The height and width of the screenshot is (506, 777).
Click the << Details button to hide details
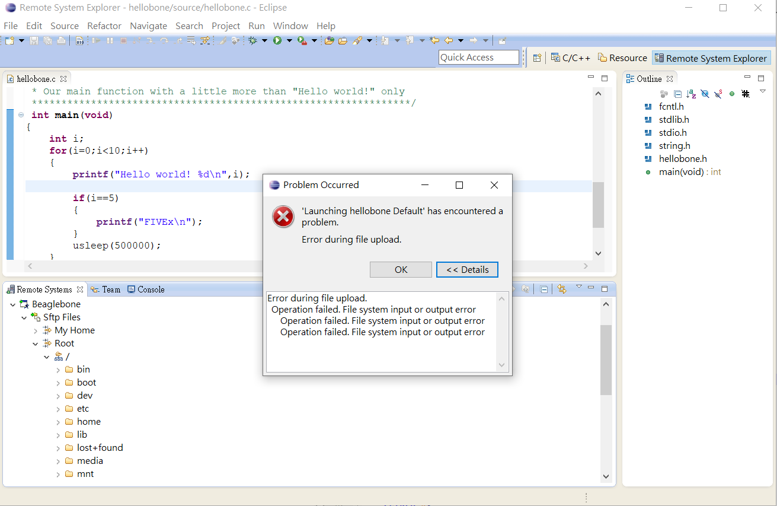point(467,269)
